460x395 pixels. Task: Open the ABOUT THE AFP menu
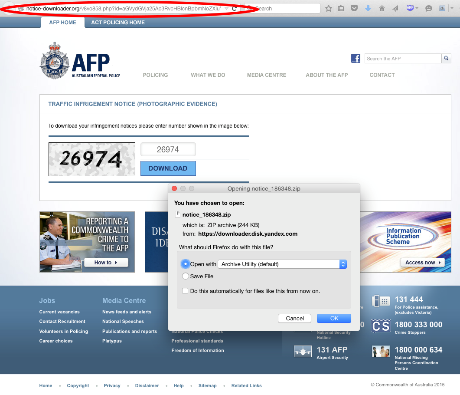coord(327,75)
